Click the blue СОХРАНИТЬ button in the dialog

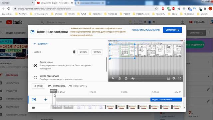click(x=172, y=30)
